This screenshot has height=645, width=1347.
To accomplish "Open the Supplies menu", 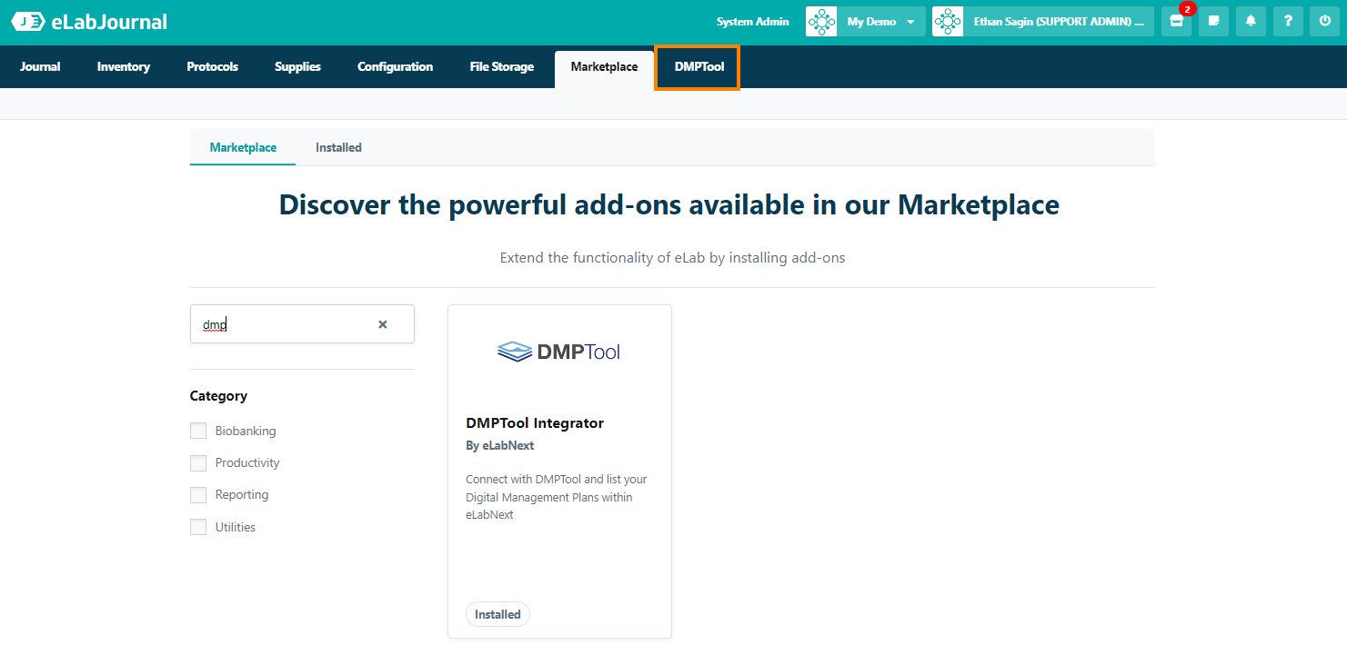I will pos(298,66).
